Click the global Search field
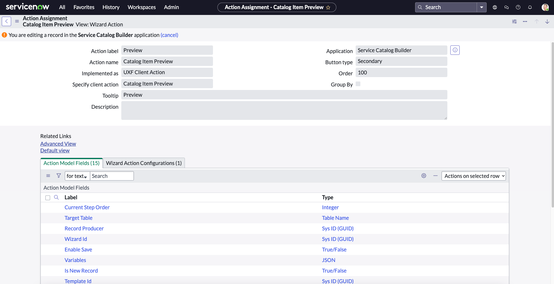This screenshot has width=554, height=284. [x=446, y=7]
